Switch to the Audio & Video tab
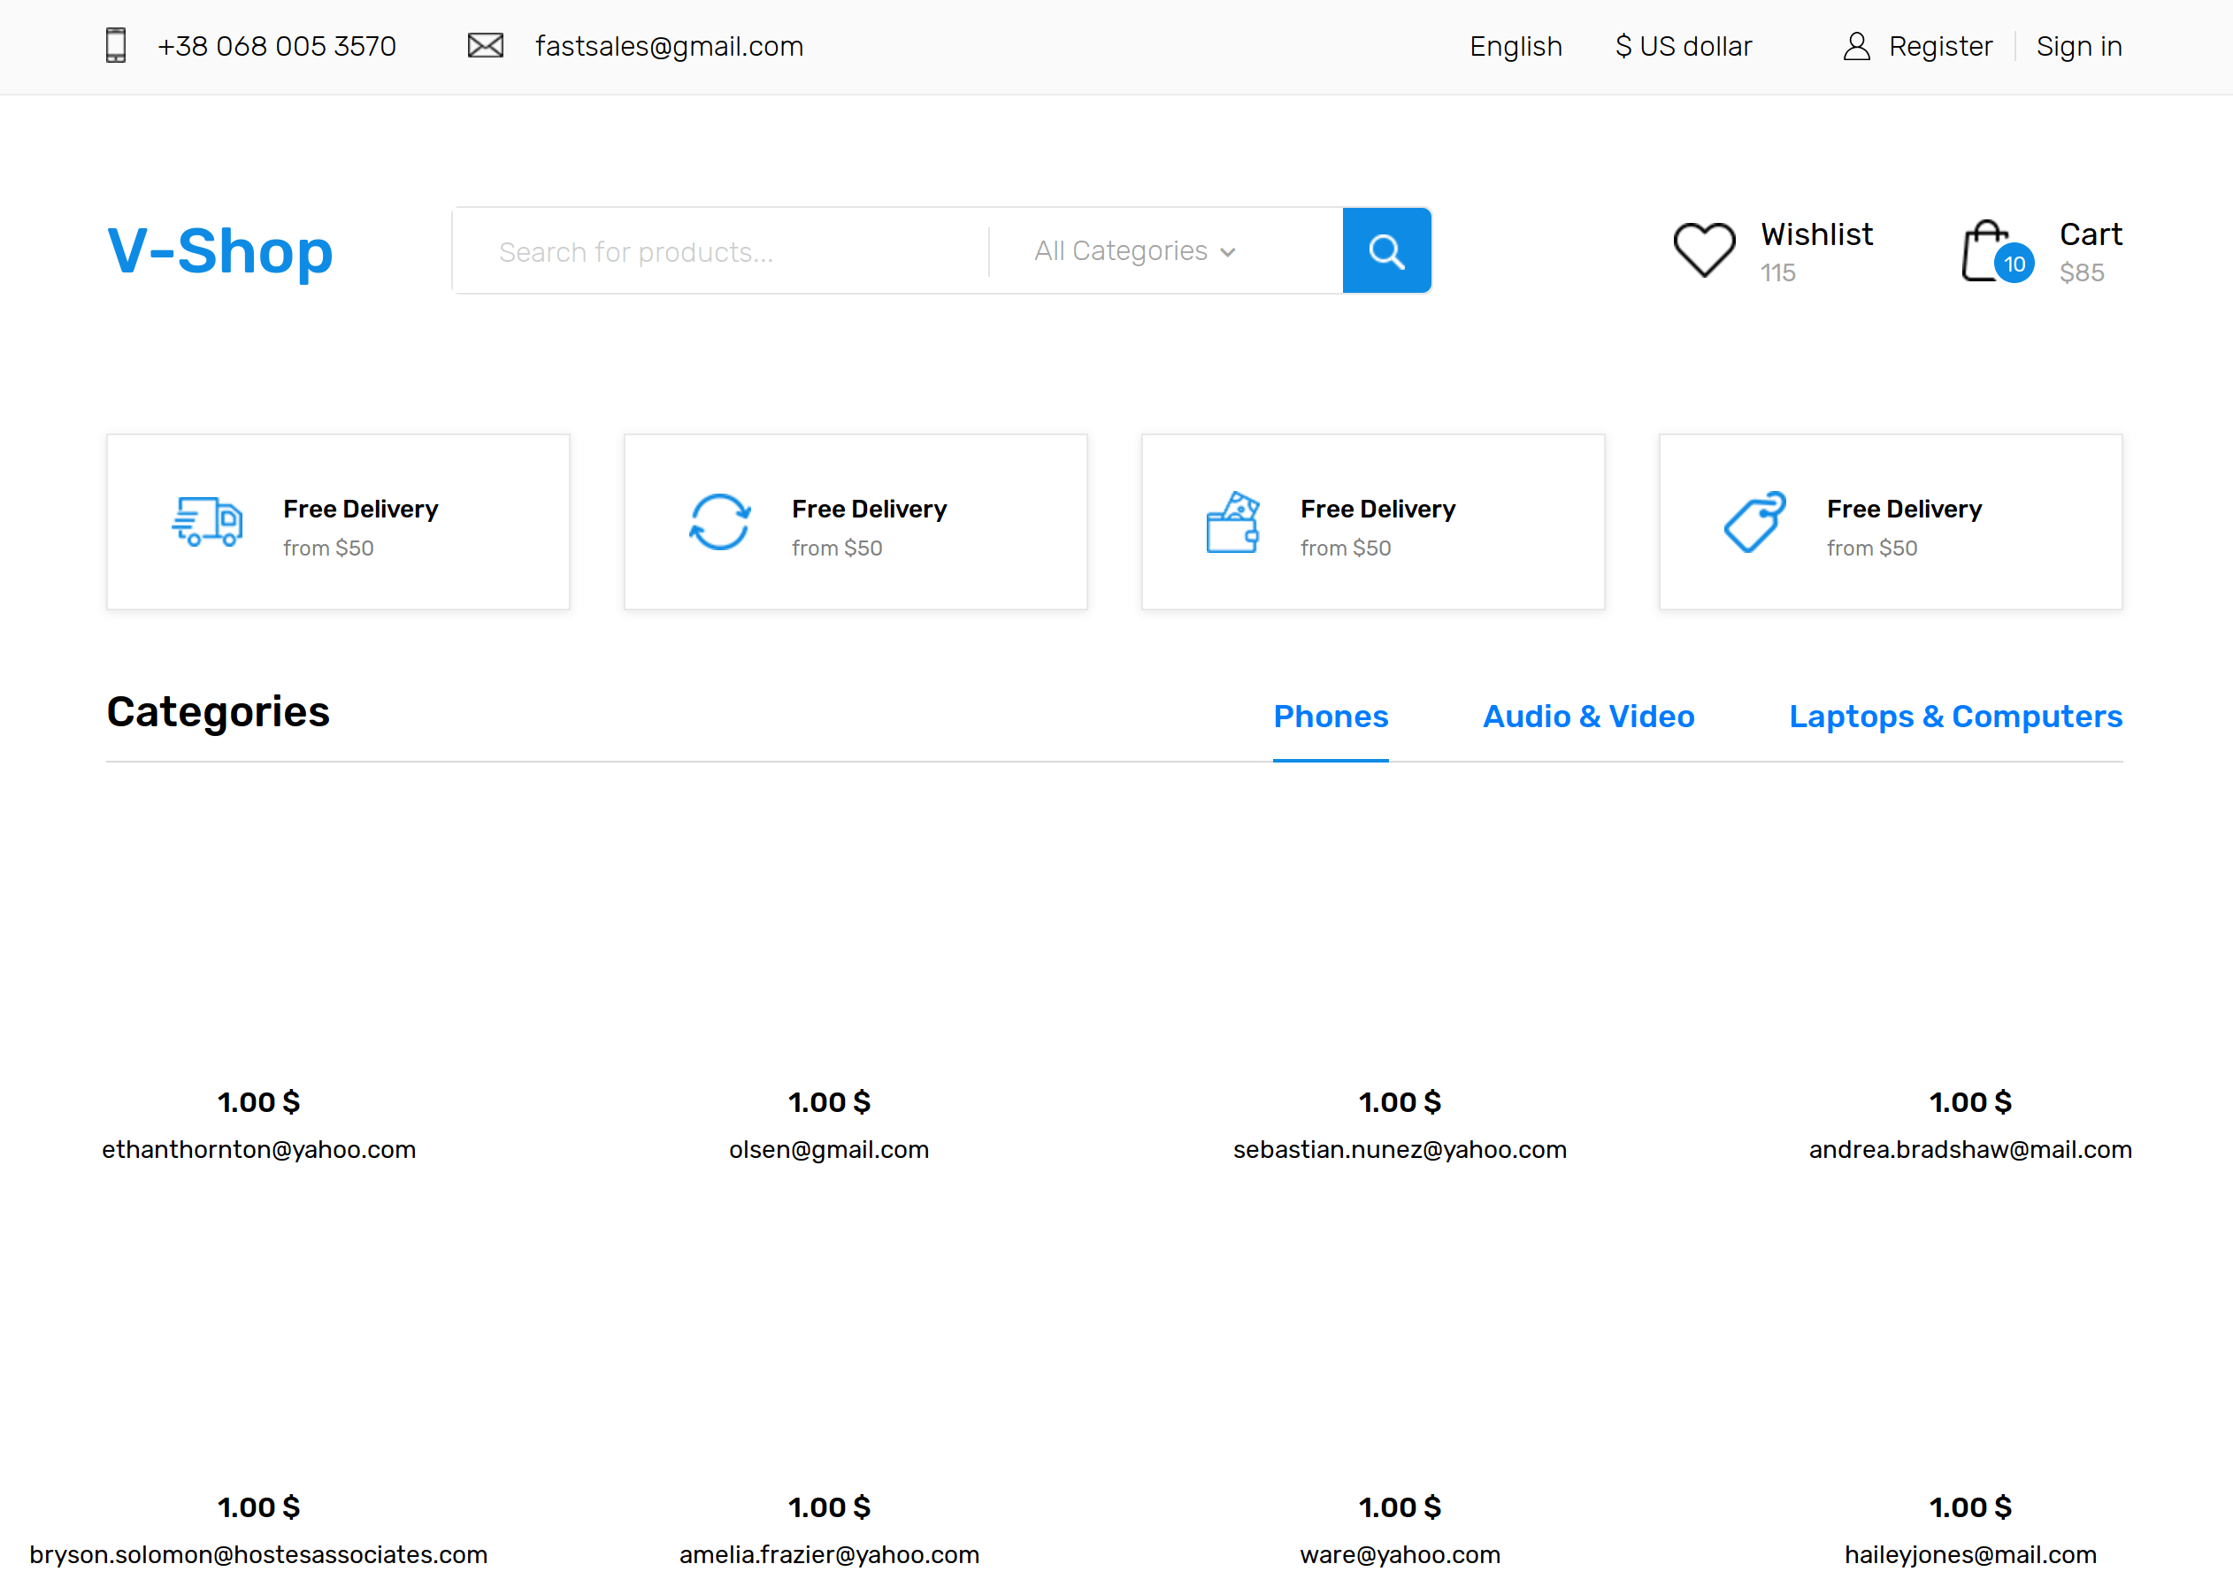Image resolution: width=2233 pixels, height=1587 pixels. coord(1588,717)
